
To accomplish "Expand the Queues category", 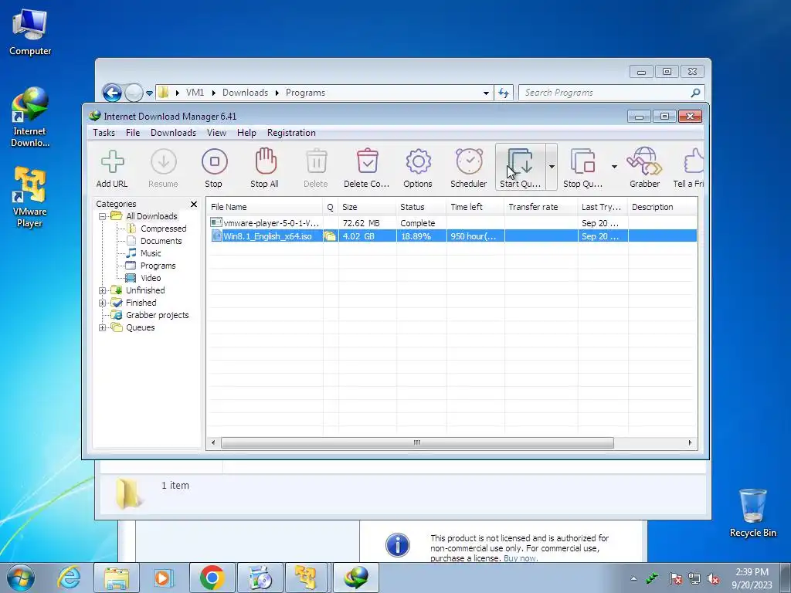I will [x=103, y=327].
